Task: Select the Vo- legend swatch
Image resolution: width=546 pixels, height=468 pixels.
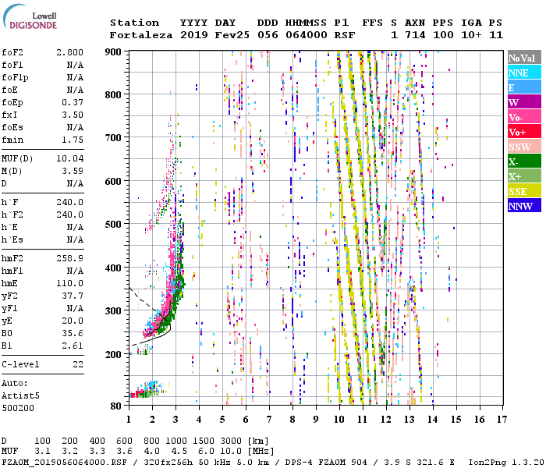Action: pyautogui.click(x=524, y=117)
